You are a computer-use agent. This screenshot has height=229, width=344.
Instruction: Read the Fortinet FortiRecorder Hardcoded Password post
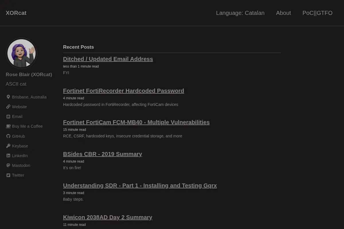click(x=124, y=91)
